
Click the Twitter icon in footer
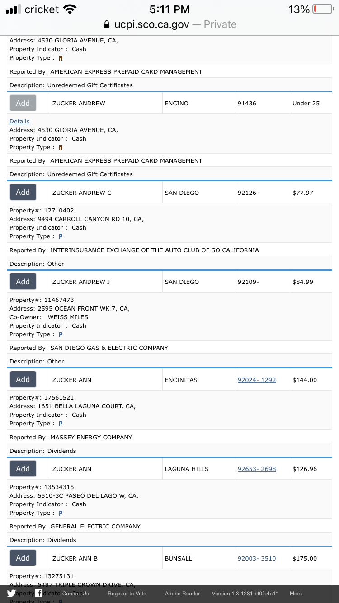pos(11,594)
